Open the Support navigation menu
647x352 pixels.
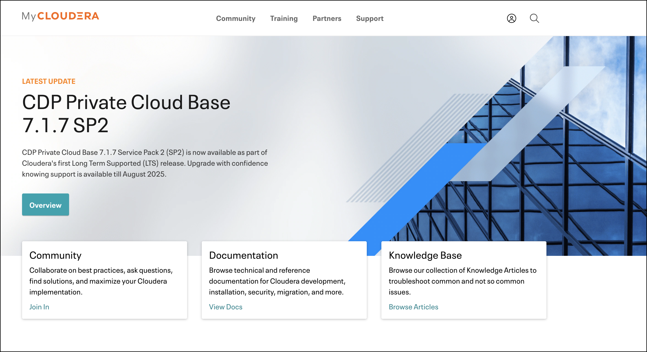click(370, 19)
